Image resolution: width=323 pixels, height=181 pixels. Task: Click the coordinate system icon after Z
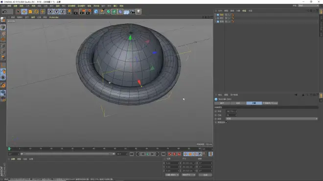click(x=69, y=12)
